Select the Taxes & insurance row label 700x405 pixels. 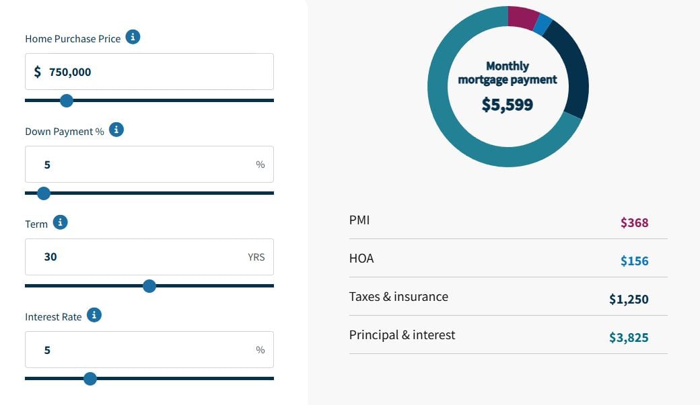tap(398, 297)
